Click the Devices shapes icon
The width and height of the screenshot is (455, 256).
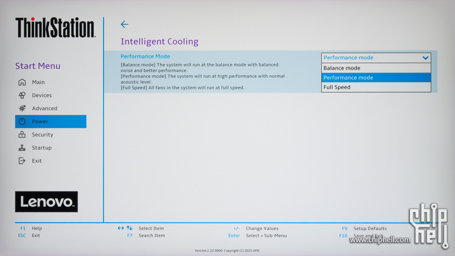point(22,95)
